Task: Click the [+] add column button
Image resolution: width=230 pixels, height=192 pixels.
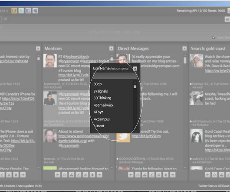Action: [5, 19]
